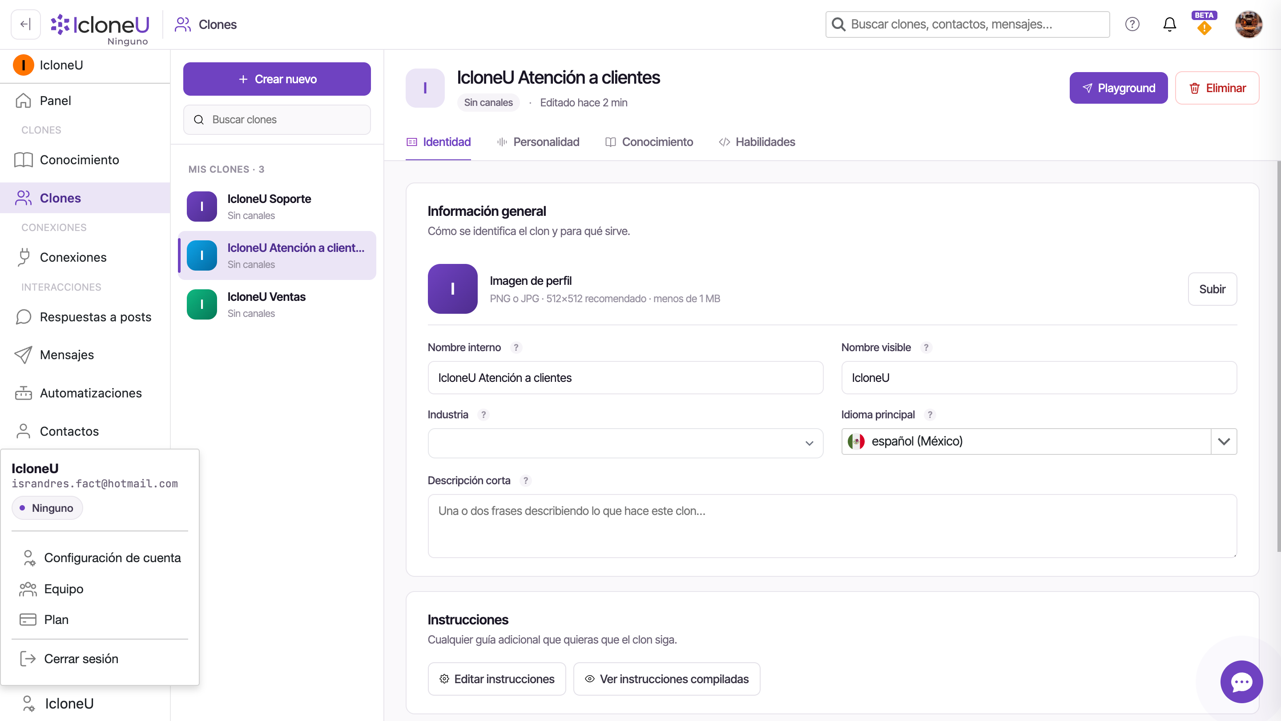1281x721 pixels.
Task: Open the chat support bubble icon
Action: click(1241, 681)
